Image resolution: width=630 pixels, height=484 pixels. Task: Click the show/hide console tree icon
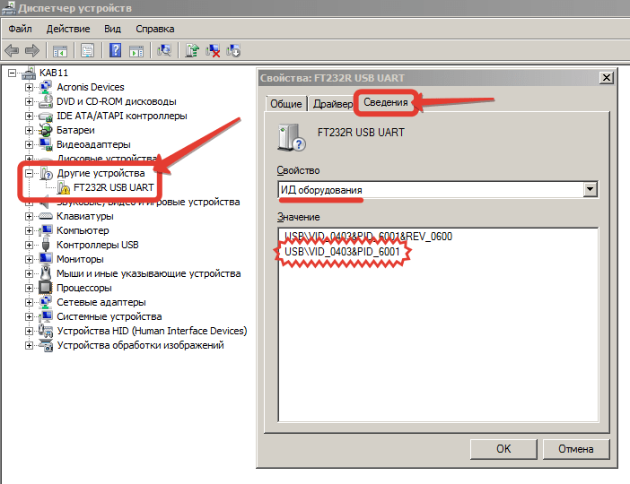tap(59, 50)
